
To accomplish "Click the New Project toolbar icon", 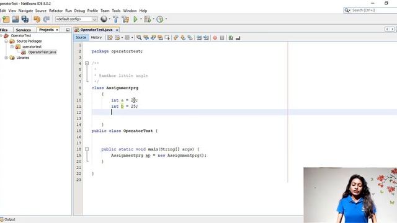I will click(6, 19).
